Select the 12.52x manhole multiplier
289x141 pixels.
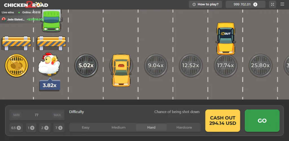(x=191, y=66)
